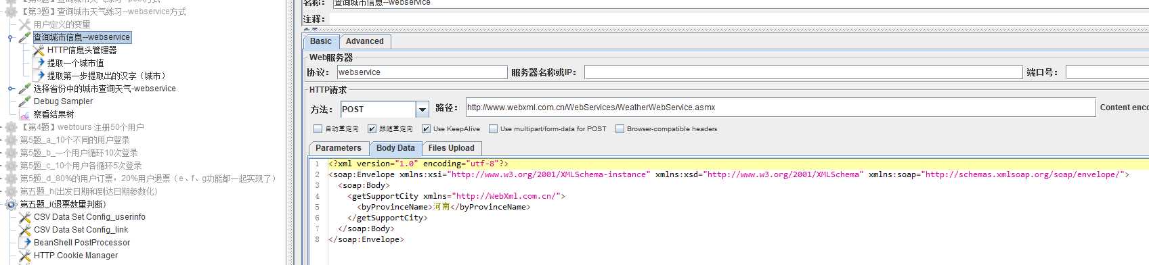Click the BeanShell PostProcessor icon

(x=25, y=243)
